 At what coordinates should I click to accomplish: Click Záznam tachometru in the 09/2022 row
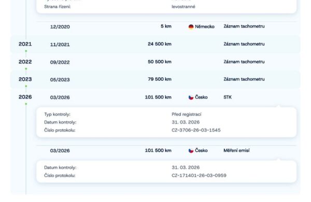click(244, 62)
